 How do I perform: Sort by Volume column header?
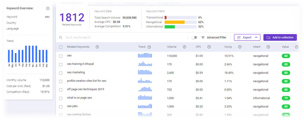pyautogui.click(x=172, y=47)
